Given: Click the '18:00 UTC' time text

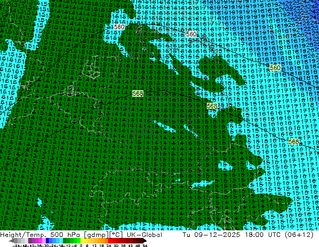Looking at the screenshot, I should [263, 235].
